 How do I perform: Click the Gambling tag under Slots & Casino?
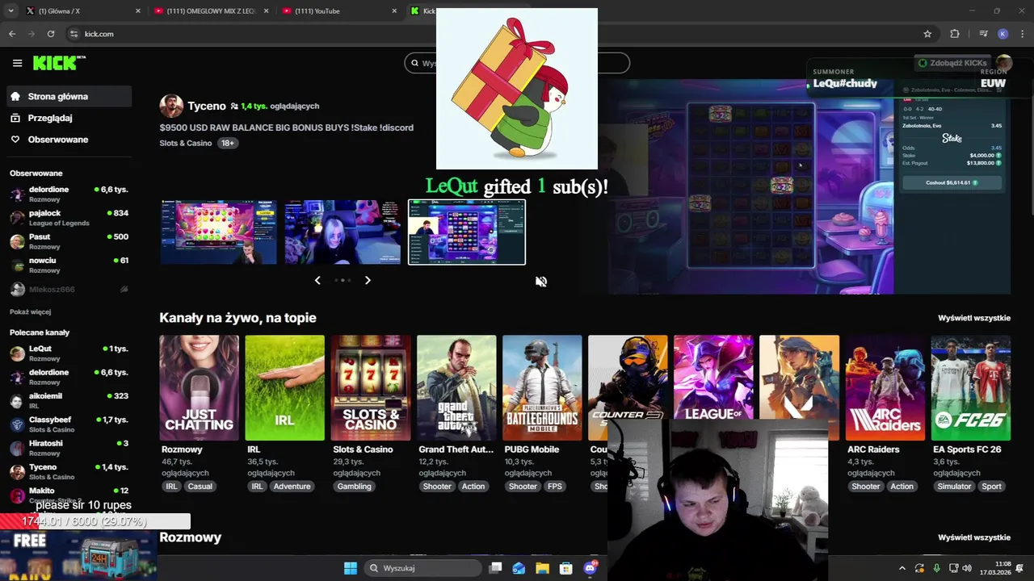(354, 487)
